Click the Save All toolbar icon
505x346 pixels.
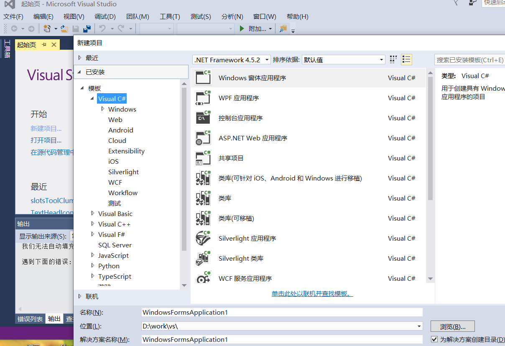[87, 28]
